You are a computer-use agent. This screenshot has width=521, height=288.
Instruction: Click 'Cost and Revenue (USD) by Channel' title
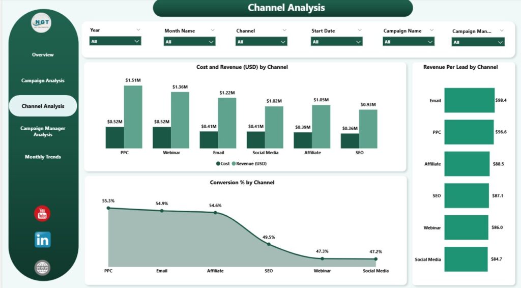242,67
